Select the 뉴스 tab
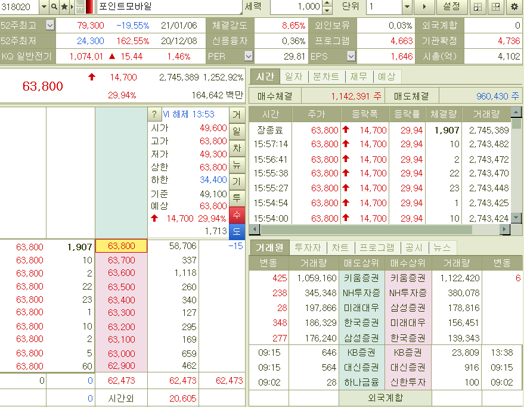Image resolution: width=524 pixels, height=407 pixels. [x=442, y=248]
